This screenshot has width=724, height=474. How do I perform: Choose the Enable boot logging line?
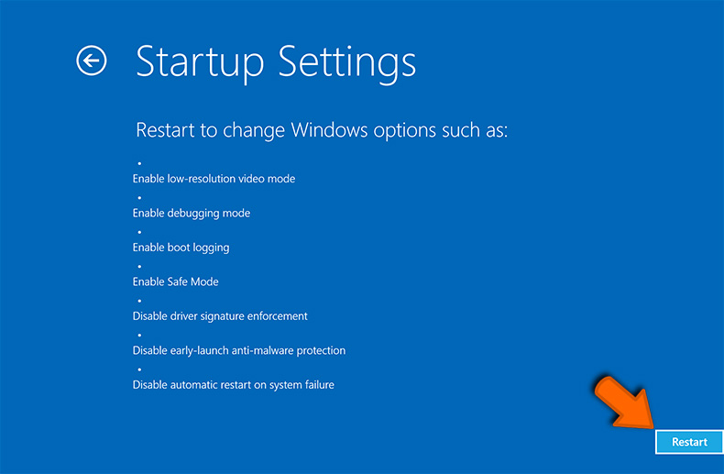tap(181, 248)
